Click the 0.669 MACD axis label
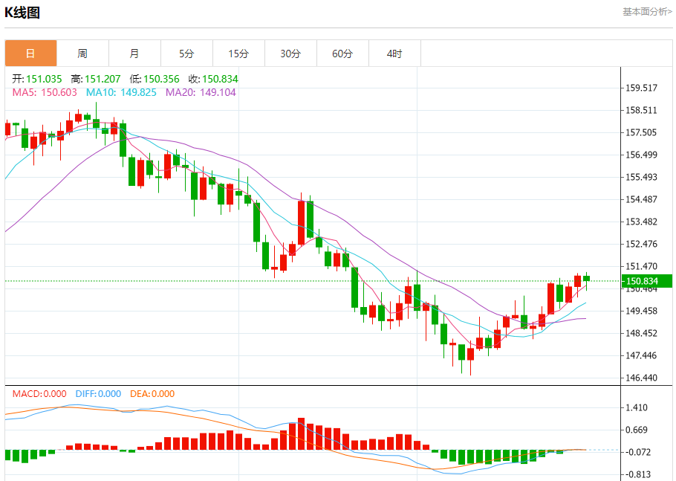The width and height of the screenshot is (676, 481). [x=637, y=430]
